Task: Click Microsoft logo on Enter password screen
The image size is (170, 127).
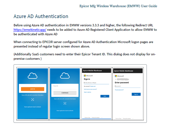Action: click(x=119, y=76)
